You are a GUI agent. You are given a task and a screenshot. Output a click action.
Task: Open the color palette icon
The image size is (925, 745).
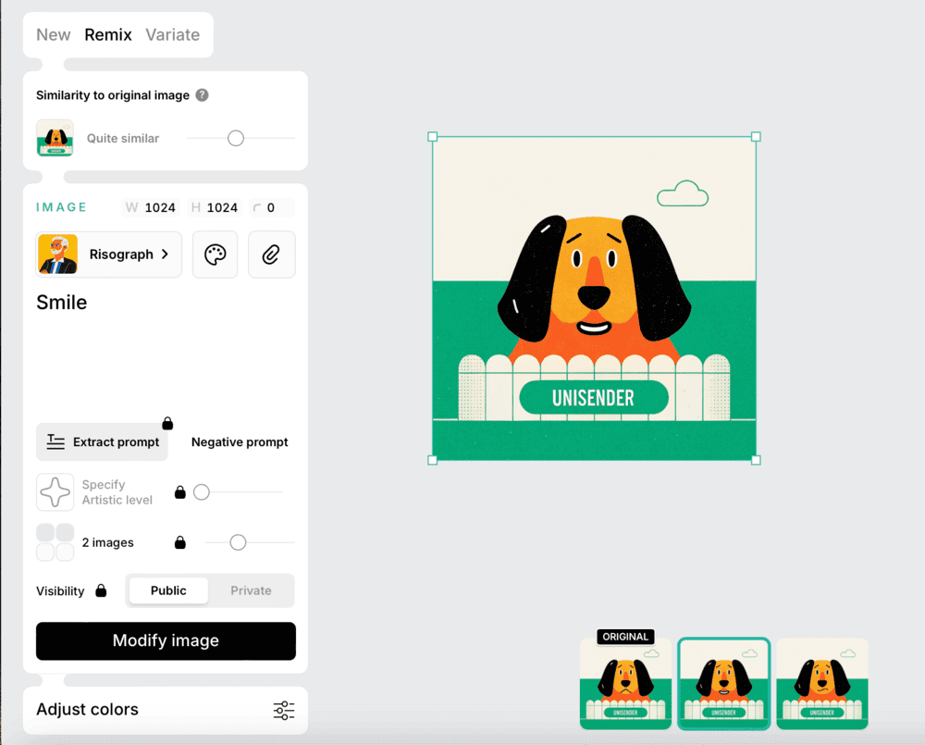pyautogui.click(x=216, y=255)
